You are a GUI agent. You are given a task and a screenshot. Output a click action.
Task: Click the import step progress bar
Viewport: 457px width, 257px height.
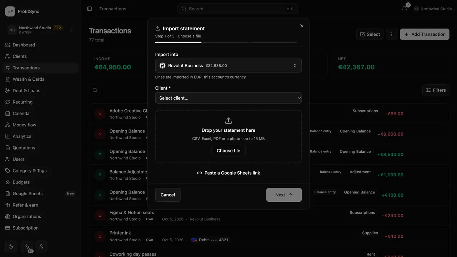(226, 42)
